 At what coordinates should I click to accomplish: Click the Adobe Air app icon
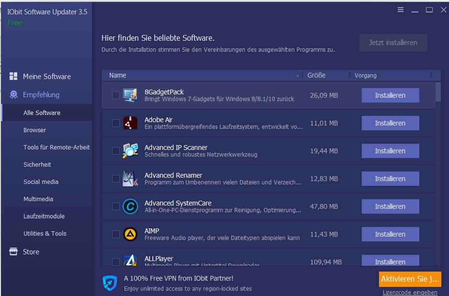(x=130, y=123)
